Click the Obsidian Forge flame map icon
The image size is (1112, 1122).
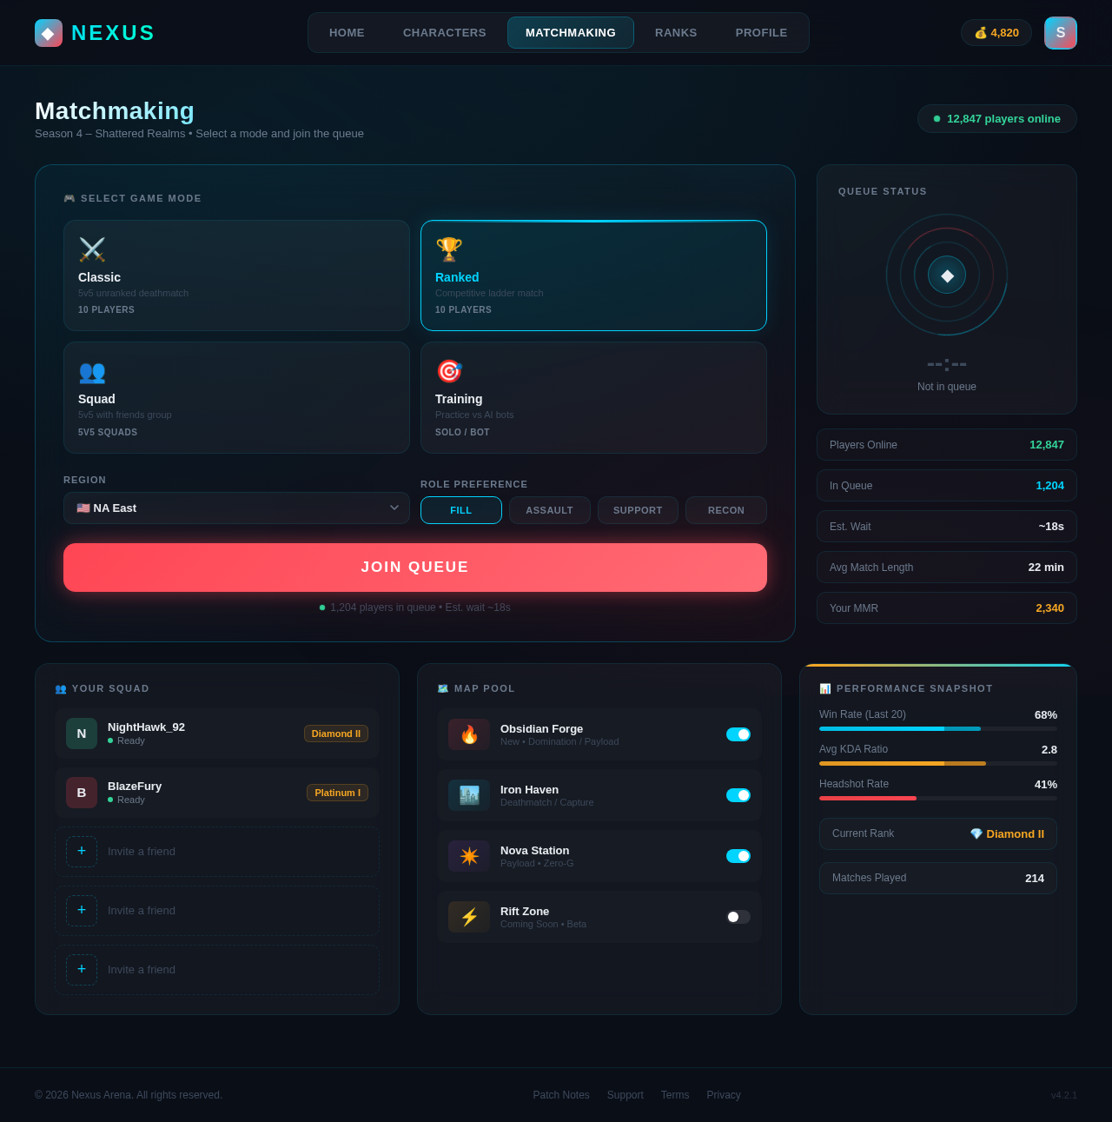468,734
